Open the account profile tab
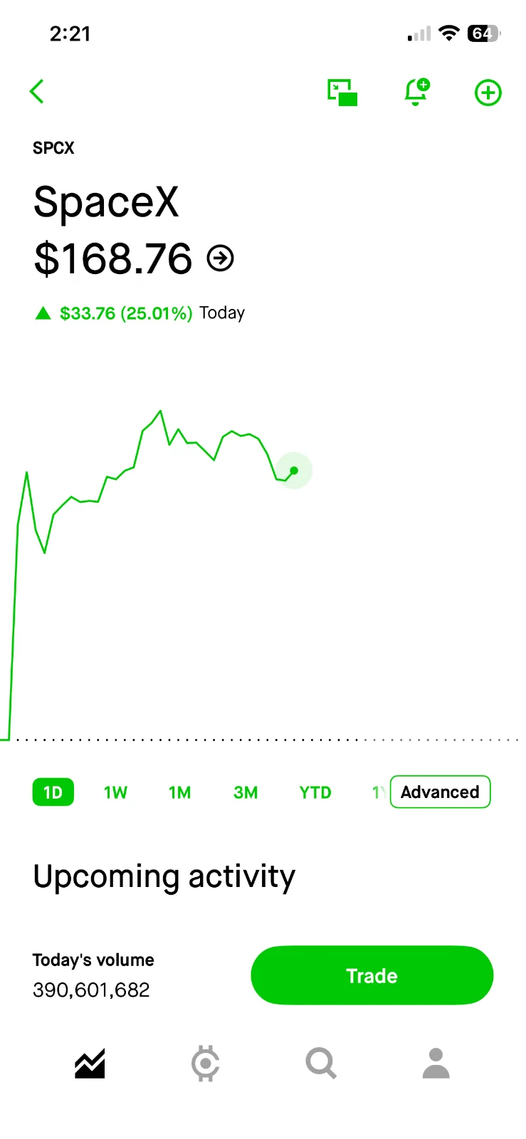Viewport: 526px width, 1139px height. (x=436, y=1064)
